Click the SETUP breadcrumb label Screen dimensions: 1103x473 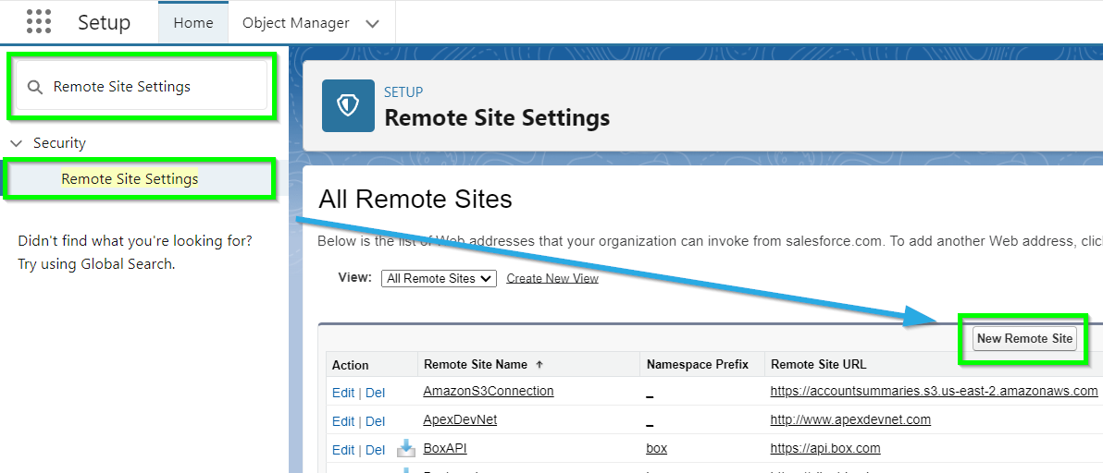coord(403,92)
